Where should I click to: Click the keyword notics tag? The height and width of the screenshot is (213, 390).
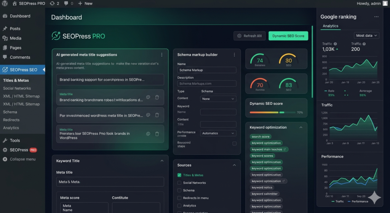click(x=262, y=187)
